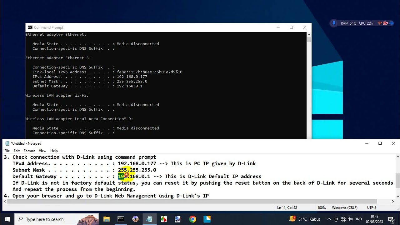Click the taskbar search box

(x=57, y=219)
